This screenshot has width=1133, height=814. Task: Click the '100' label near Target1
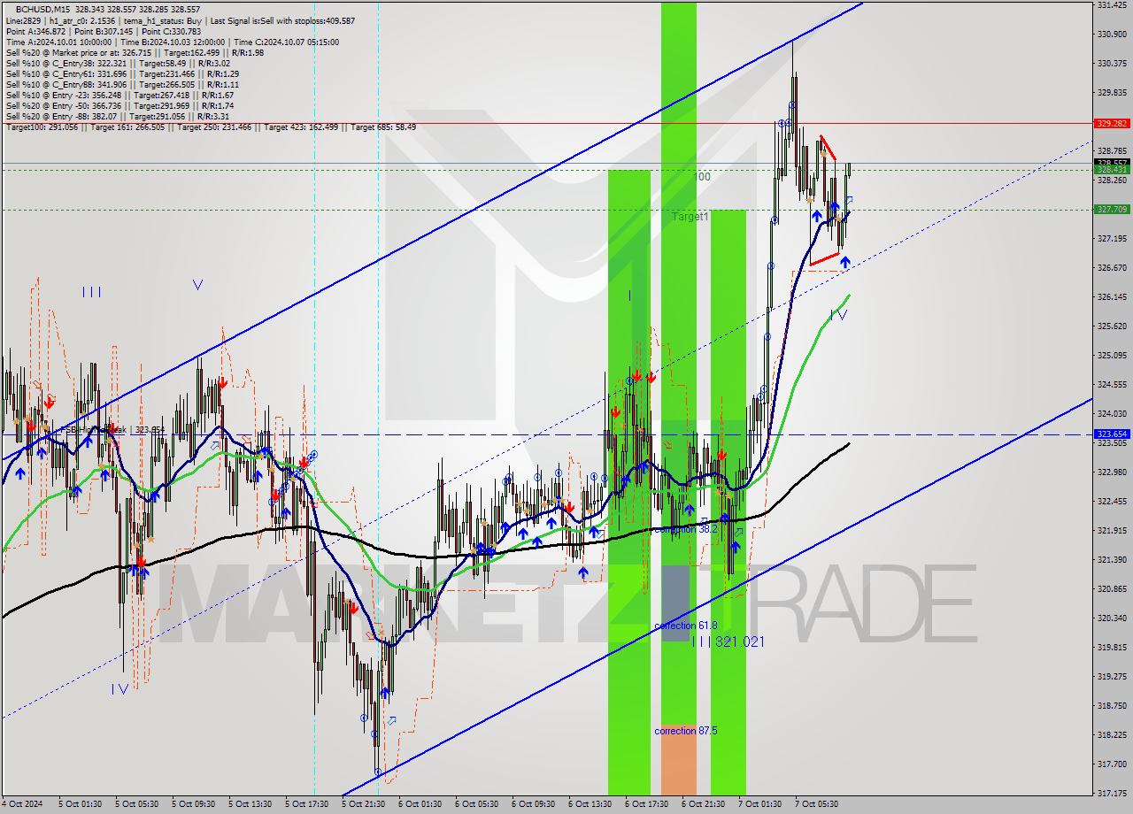click(702, 177)
